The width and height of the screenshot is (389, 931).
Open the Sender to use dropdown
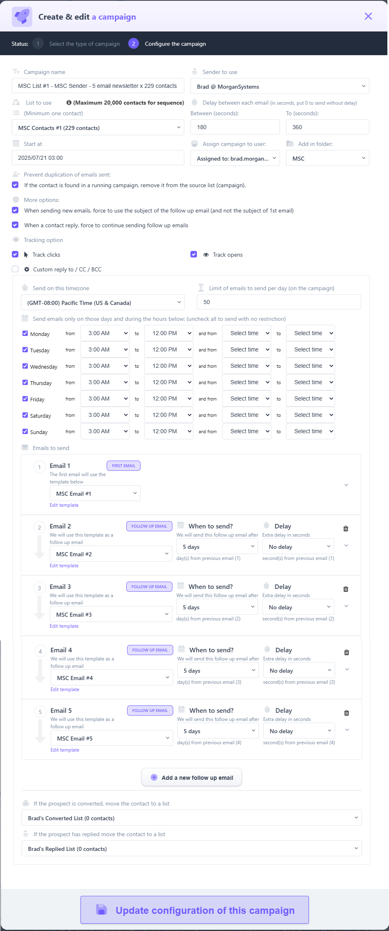tap(279, 86)
